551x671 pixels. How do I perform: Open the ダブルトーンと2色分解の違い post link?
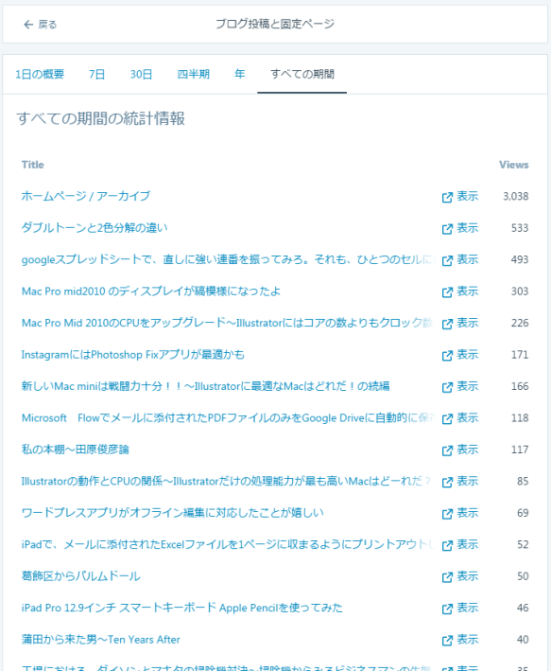pyautogui.click(x=95, y=228)
